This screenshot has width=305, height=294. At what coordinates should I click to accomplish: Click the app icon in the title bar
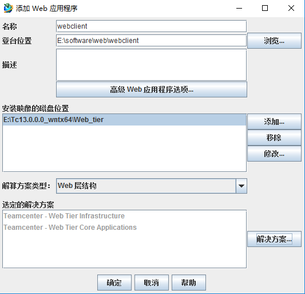pyautogui.click(x=9, y=8)
